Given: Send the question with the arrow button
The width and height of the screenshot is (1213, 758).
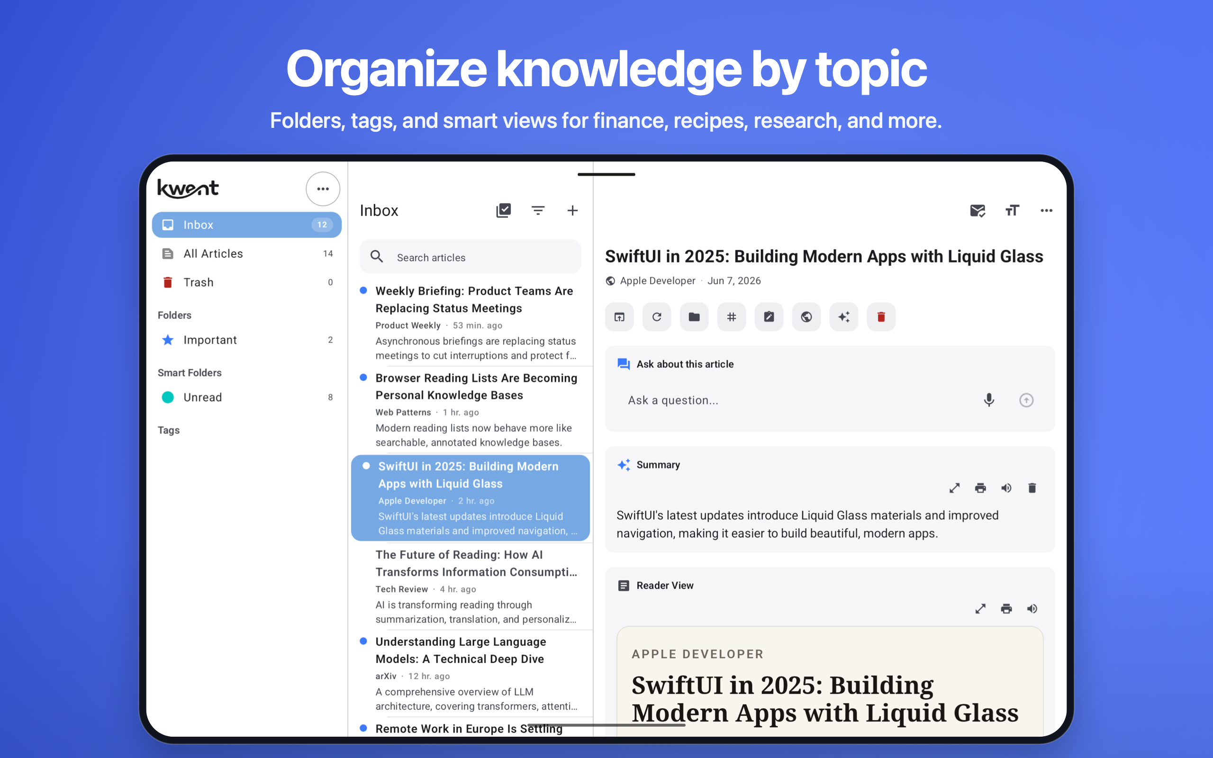Looking at the screenshot, I should [1026, 400].
